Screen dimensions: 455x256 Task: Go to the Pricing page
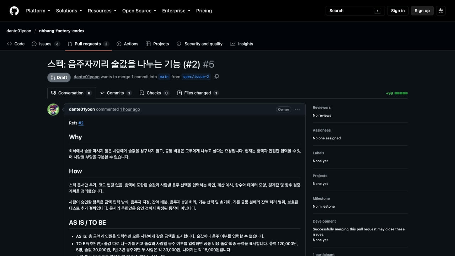(x=204, y=11)
